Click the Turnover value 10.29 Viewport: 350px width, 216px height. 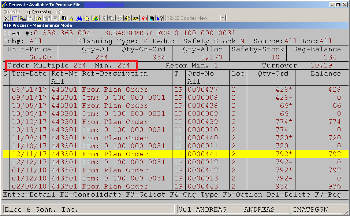tap(321, 65)
